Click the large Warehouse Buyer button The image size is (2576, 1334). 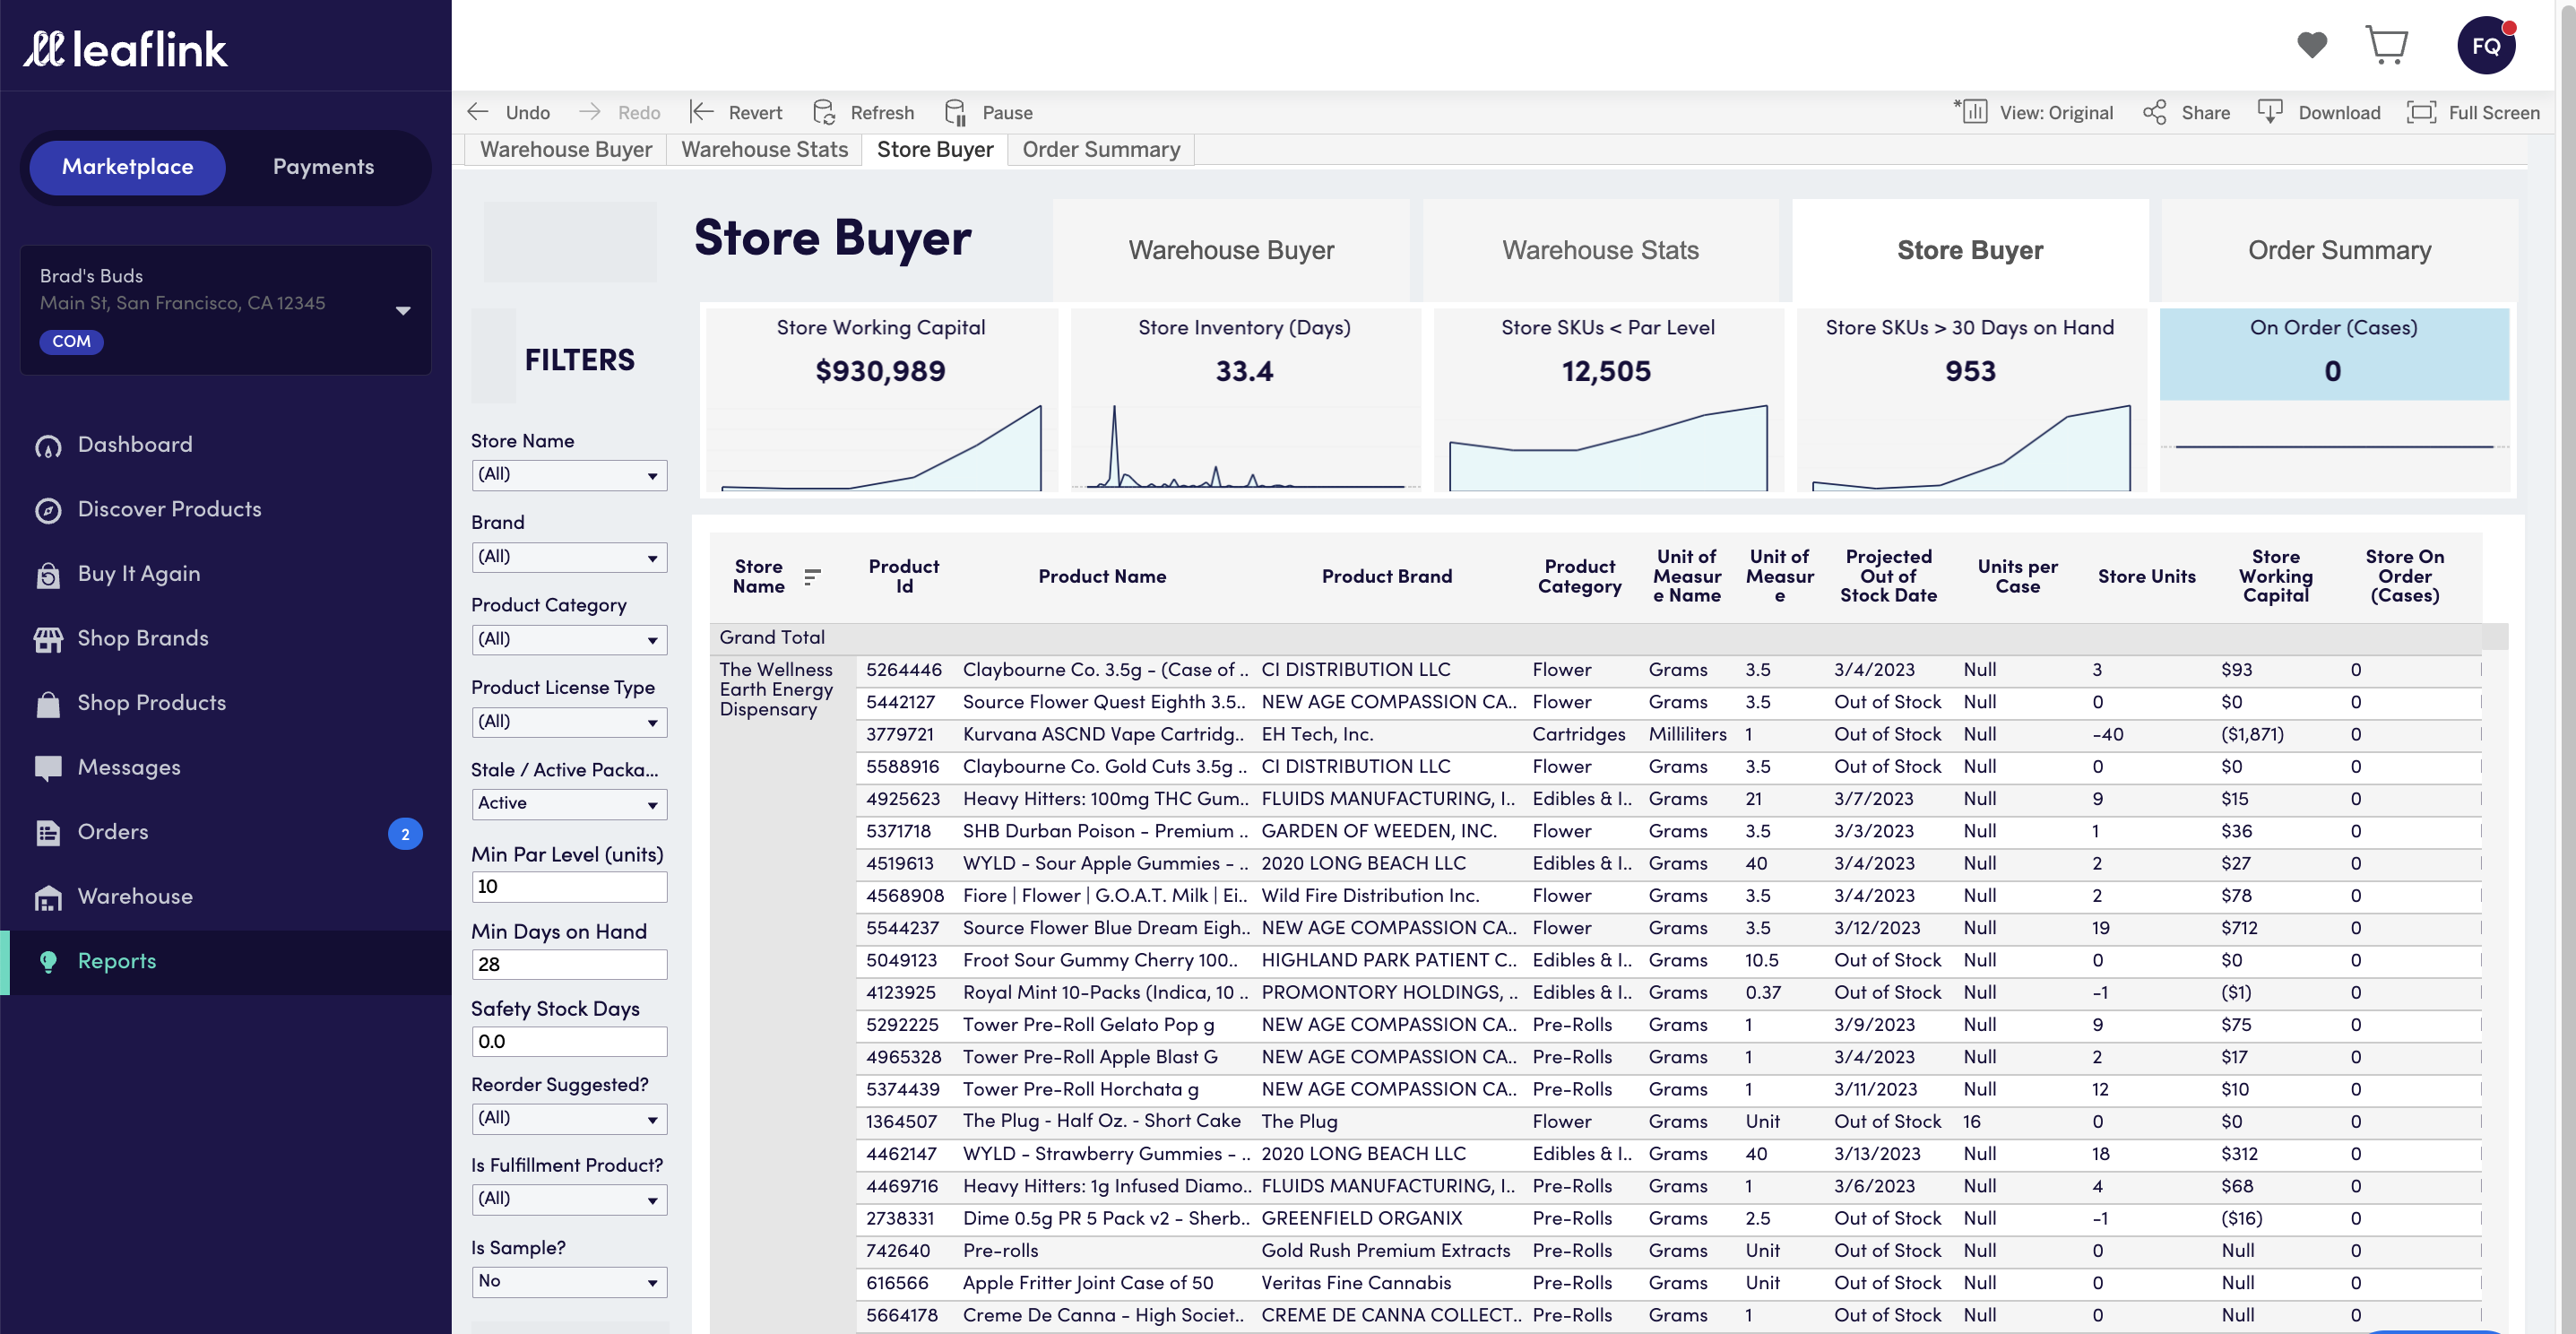tap(1231, 250)
